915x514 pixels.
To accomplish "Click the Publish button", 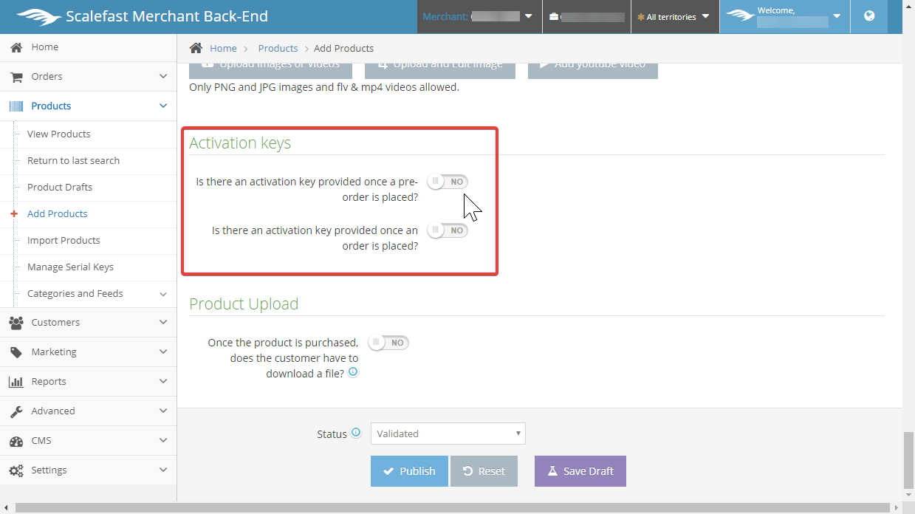I will [409, 471].
